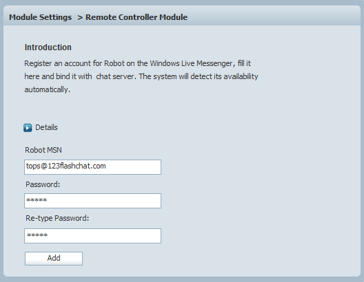Click the Robot MSN label
Screen dimensions: 364x282
coord(43,150)
